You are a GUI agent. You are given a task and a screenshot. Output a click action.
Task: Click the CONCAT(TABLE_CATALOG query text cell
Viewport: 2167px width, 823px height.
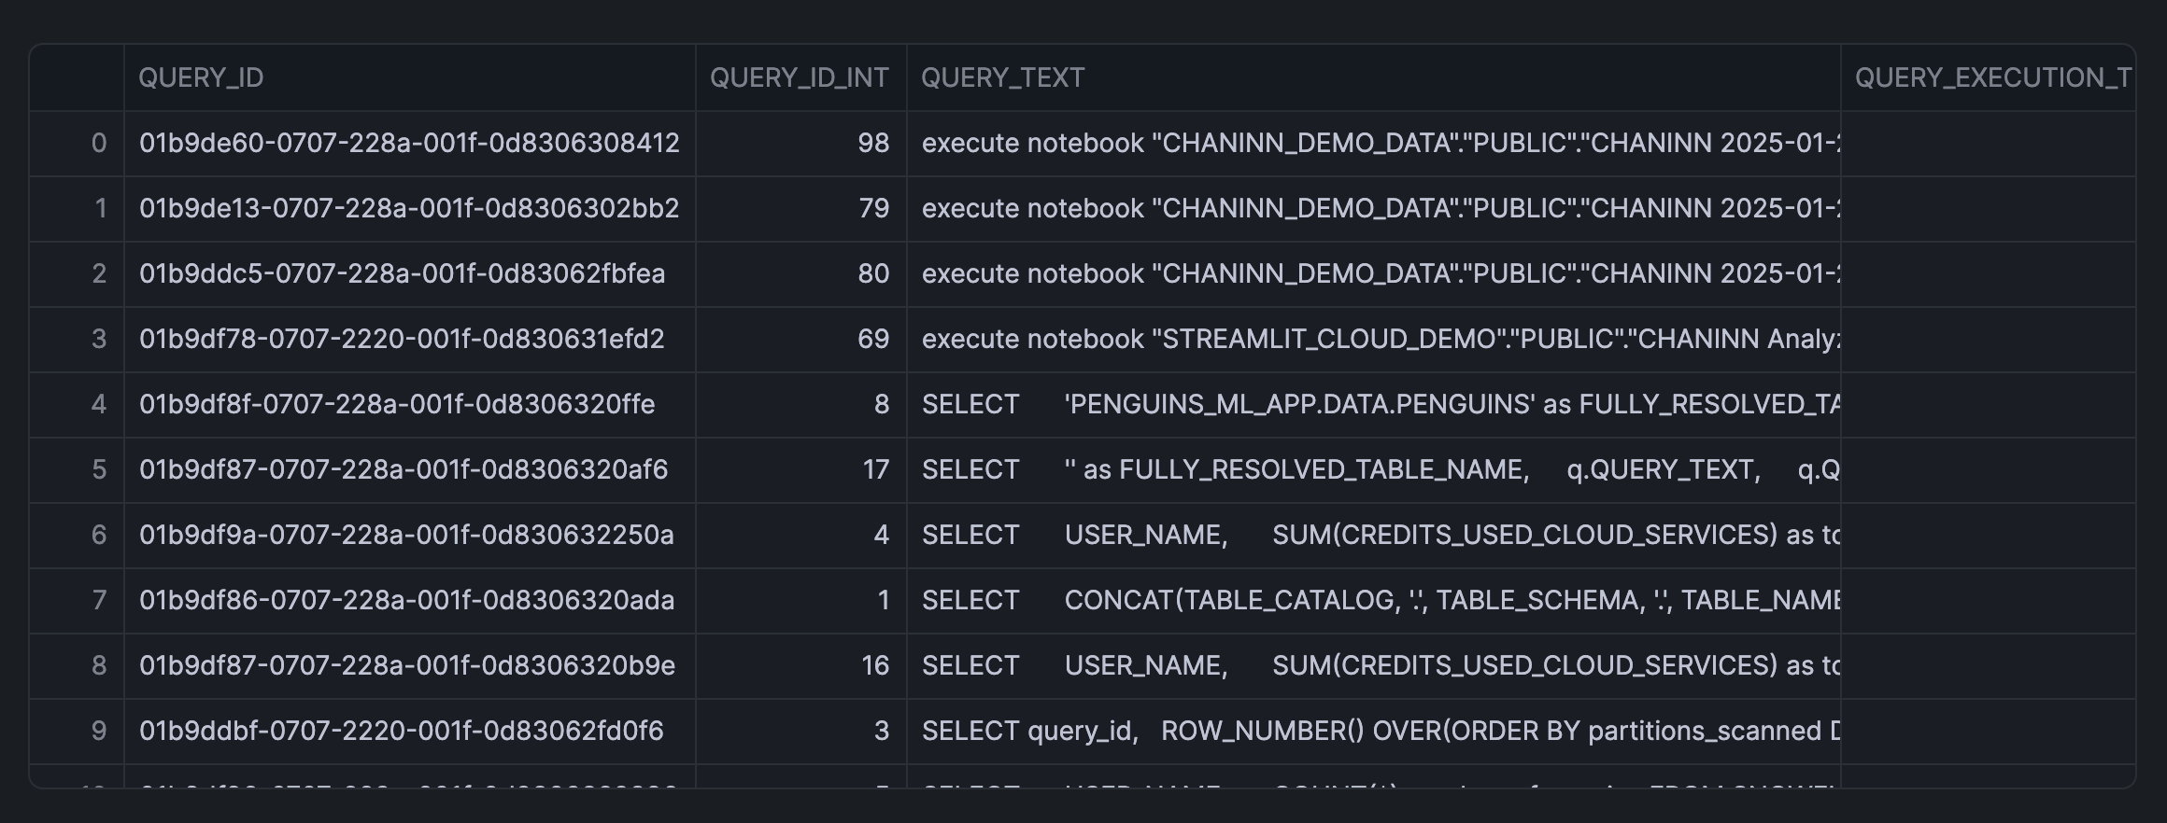click(1379, 600)
